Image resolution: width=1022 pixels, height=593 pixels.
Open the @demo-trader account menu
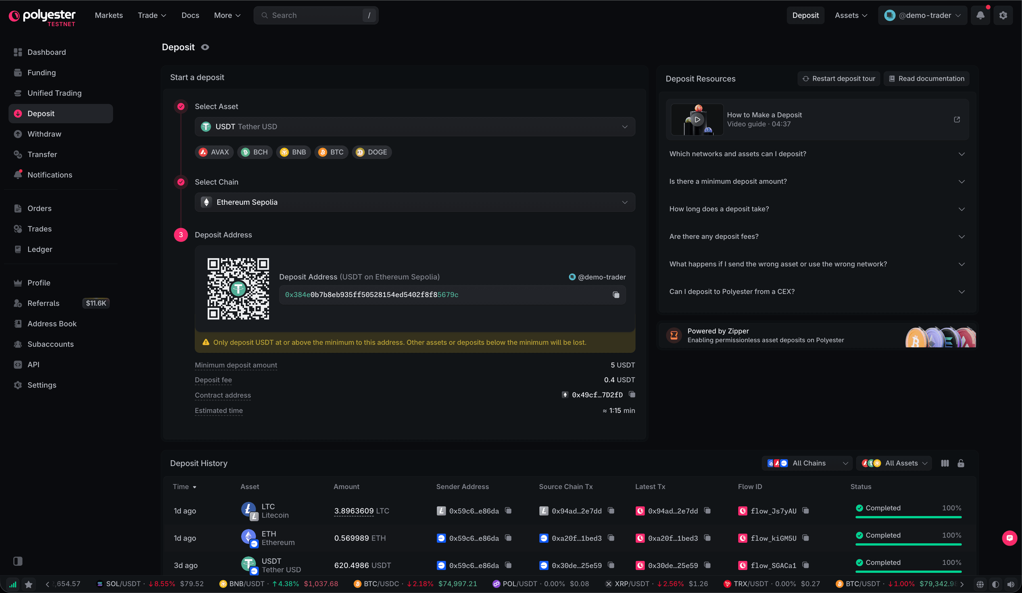(923, 15)
